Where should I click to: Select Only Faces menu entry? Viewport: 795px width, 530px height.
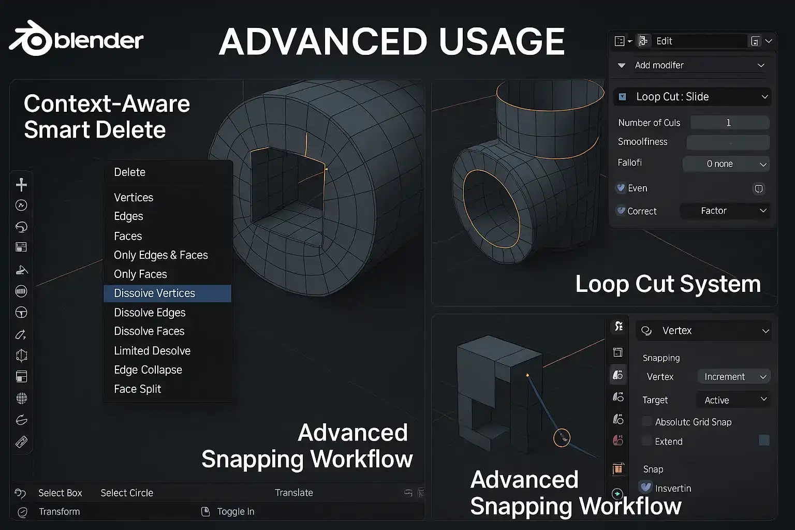(168, 274)
